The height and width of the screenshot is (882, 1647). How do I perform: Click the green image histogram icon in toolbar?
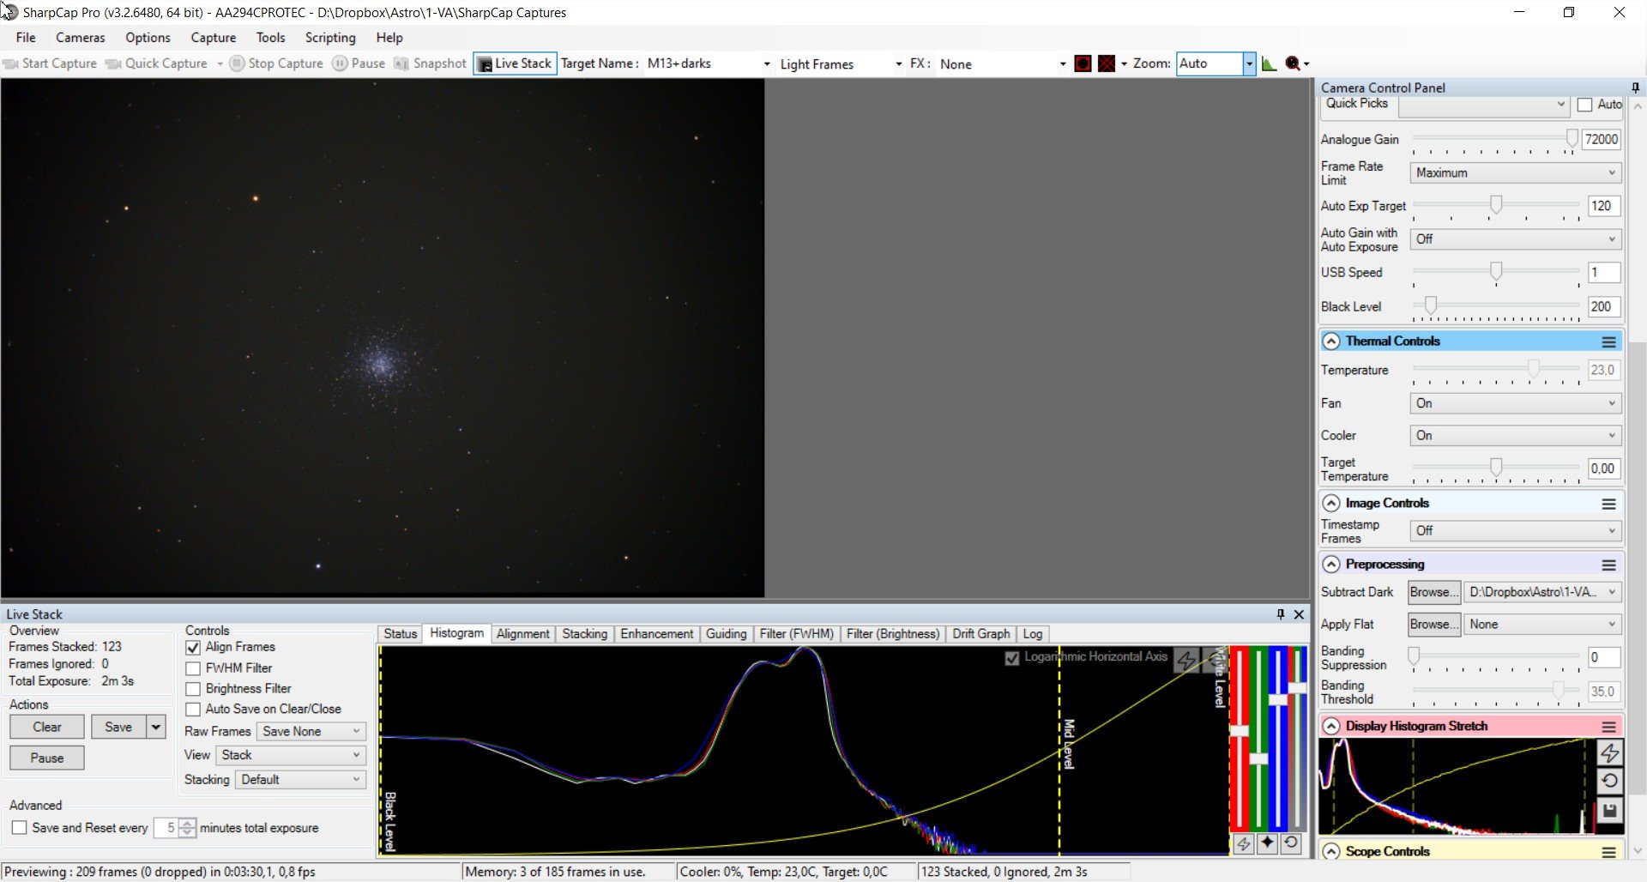tap(1269, 63)
